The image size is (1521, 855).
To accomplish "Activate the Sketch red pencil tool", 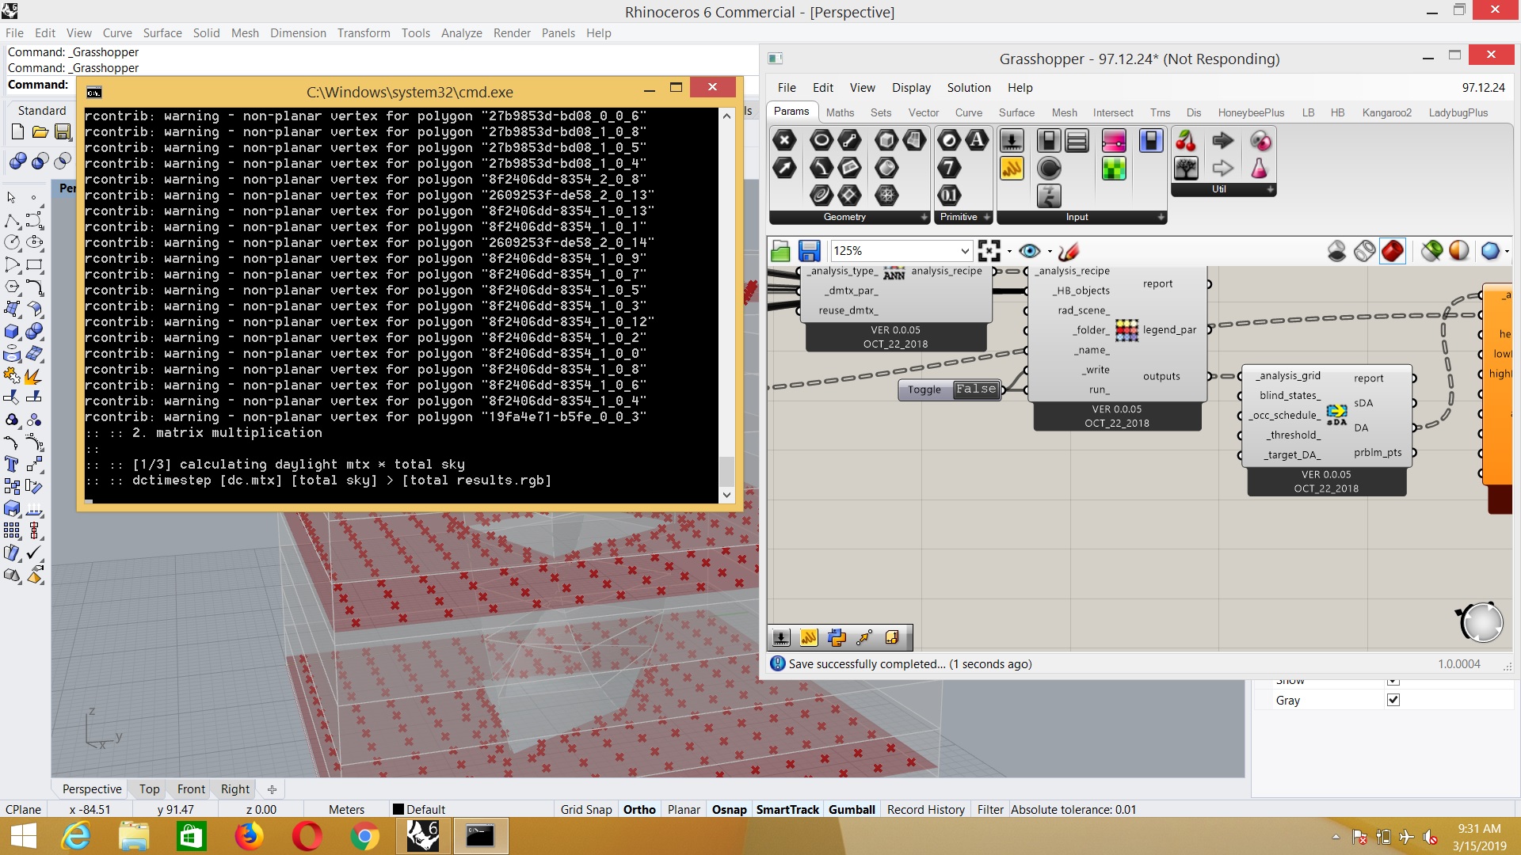I will [1069, 251].
